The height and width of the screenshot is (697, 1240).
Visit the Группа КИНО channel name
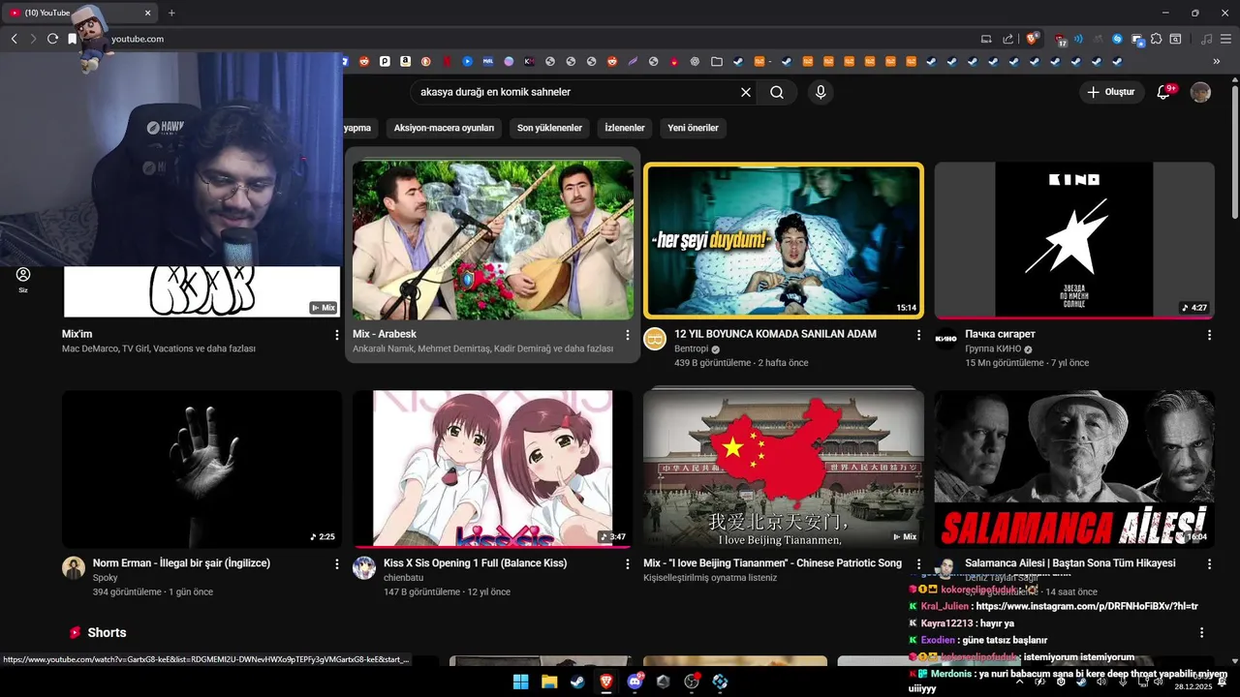(x=993, y=348)
